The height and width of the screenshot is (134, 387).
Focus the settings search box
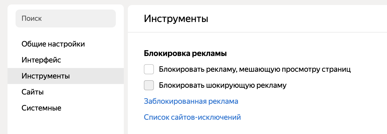click(66, 18)
